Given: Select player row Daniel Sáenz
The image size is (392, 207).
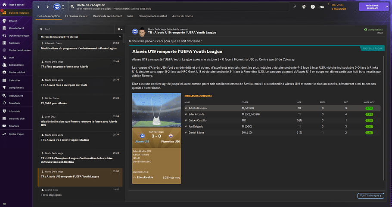Looking at the screenshot, I should pyautogui.click(x=283, y=133).
